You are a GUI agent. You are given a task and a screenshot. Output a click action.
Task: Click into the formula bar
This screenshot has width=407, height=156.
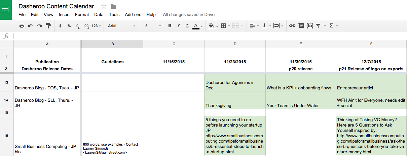tap(210, 36)
